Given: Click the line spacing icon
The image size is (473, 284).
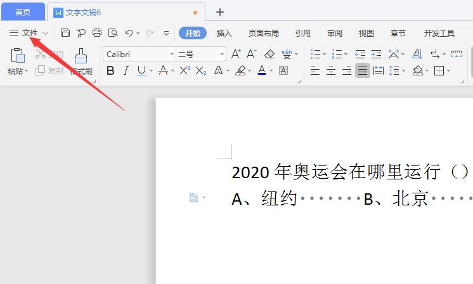Looking at the screenshot, I should click(394, 71).
